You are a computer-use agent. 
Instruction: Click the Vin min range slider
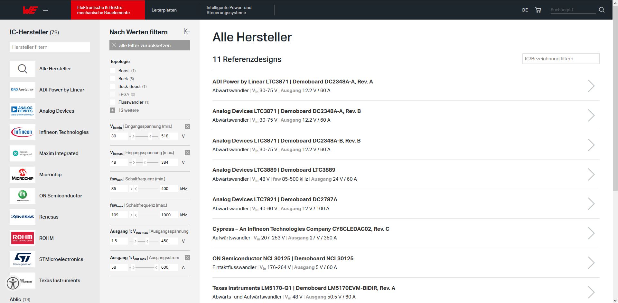click(x=144, y=136)
